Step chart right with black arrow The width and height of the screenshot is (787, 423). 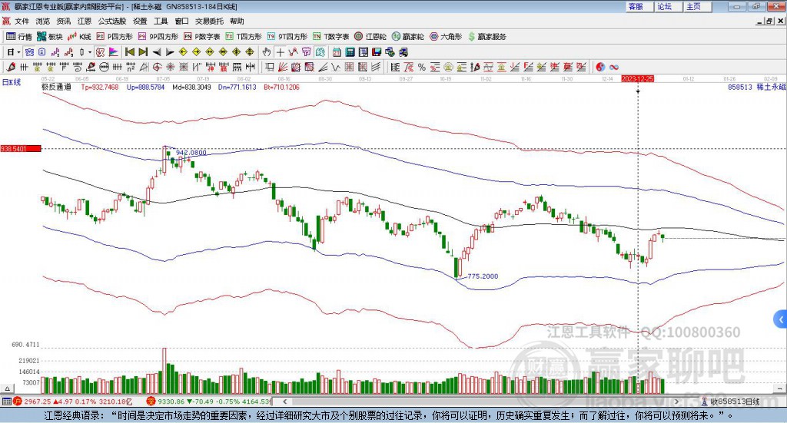point(170,52)
